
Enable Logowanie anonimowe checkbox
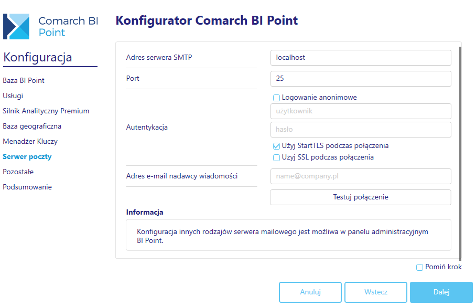276,98
